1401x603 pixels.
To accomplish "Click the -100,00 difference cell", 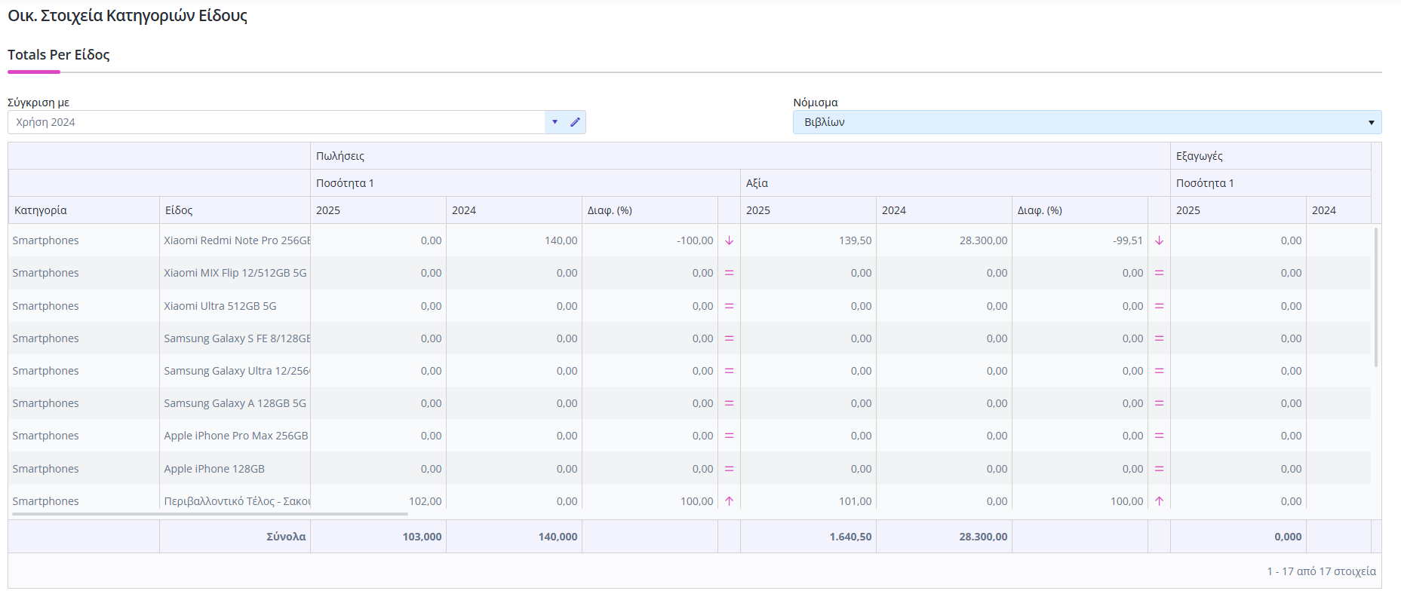I will coord(650,240).
